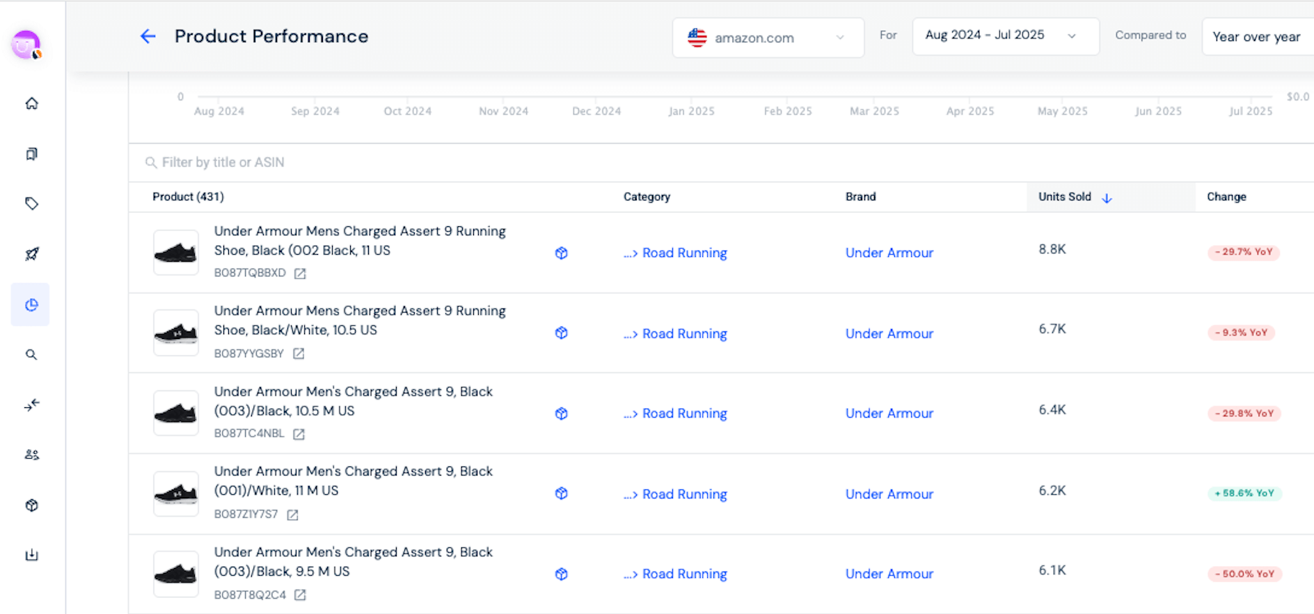
Task: Click the back arrow beside Product Performance
Action: tap(148, 36)
